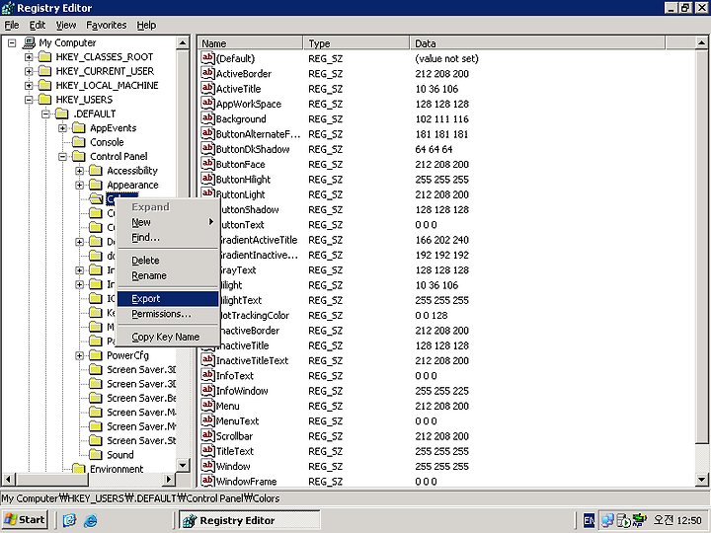Open the New submenu in context menu
The width and height of the screenshot is (711, 533).
[x=168, y=222]
